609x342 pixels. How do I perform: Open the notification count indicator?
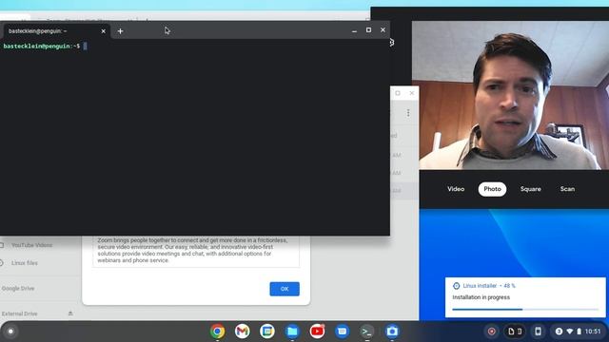click(559, 332)
